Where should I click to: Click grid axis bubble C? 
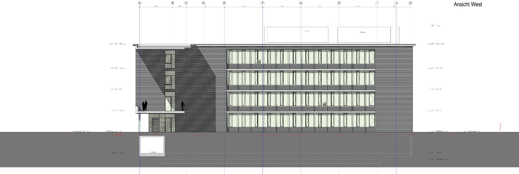(x=186, y=3)
